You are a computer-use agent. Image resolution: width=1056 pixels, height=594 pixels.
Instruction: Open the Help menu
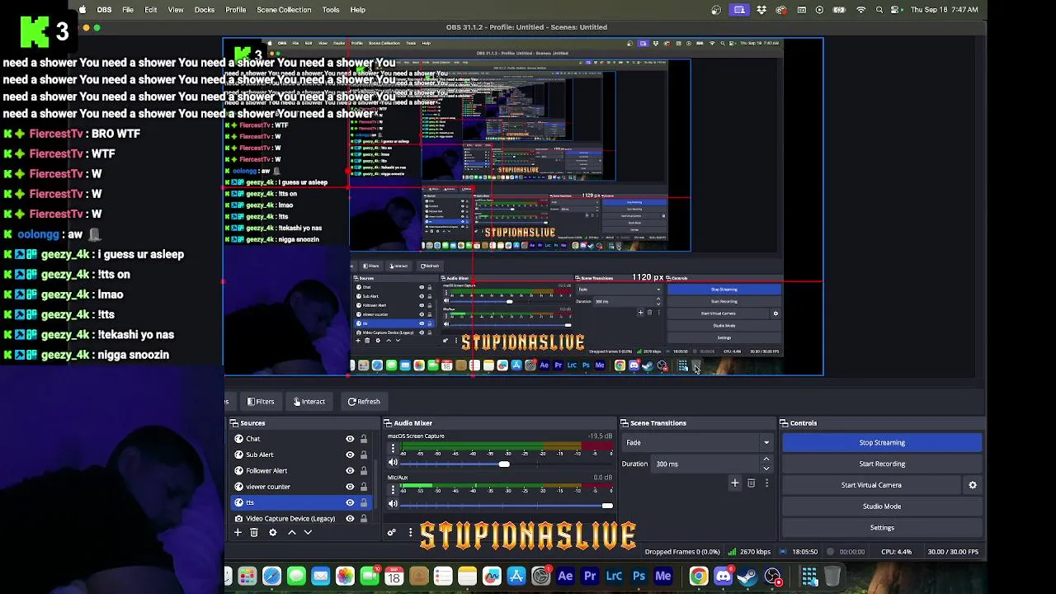coord(358,10)
